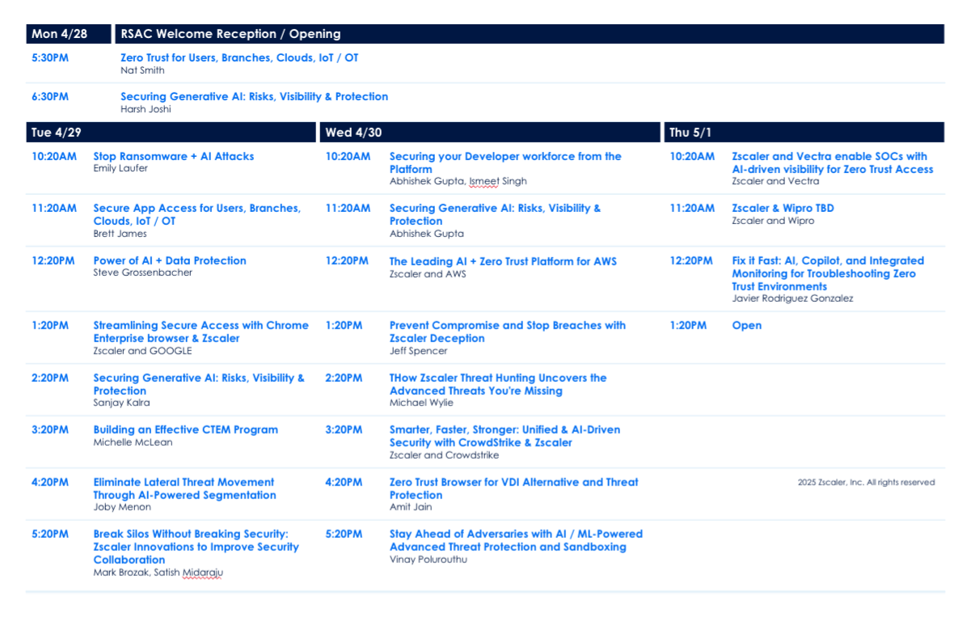Screen dimensions: 971x618
Task: Open Monday 6:30PM Securing Generative AI session
Action: [254, 96]
